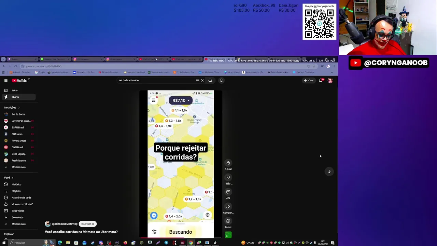Screen dimensions: 437x246
Task: Open Deep Legacy subscription
Action: 19,154
